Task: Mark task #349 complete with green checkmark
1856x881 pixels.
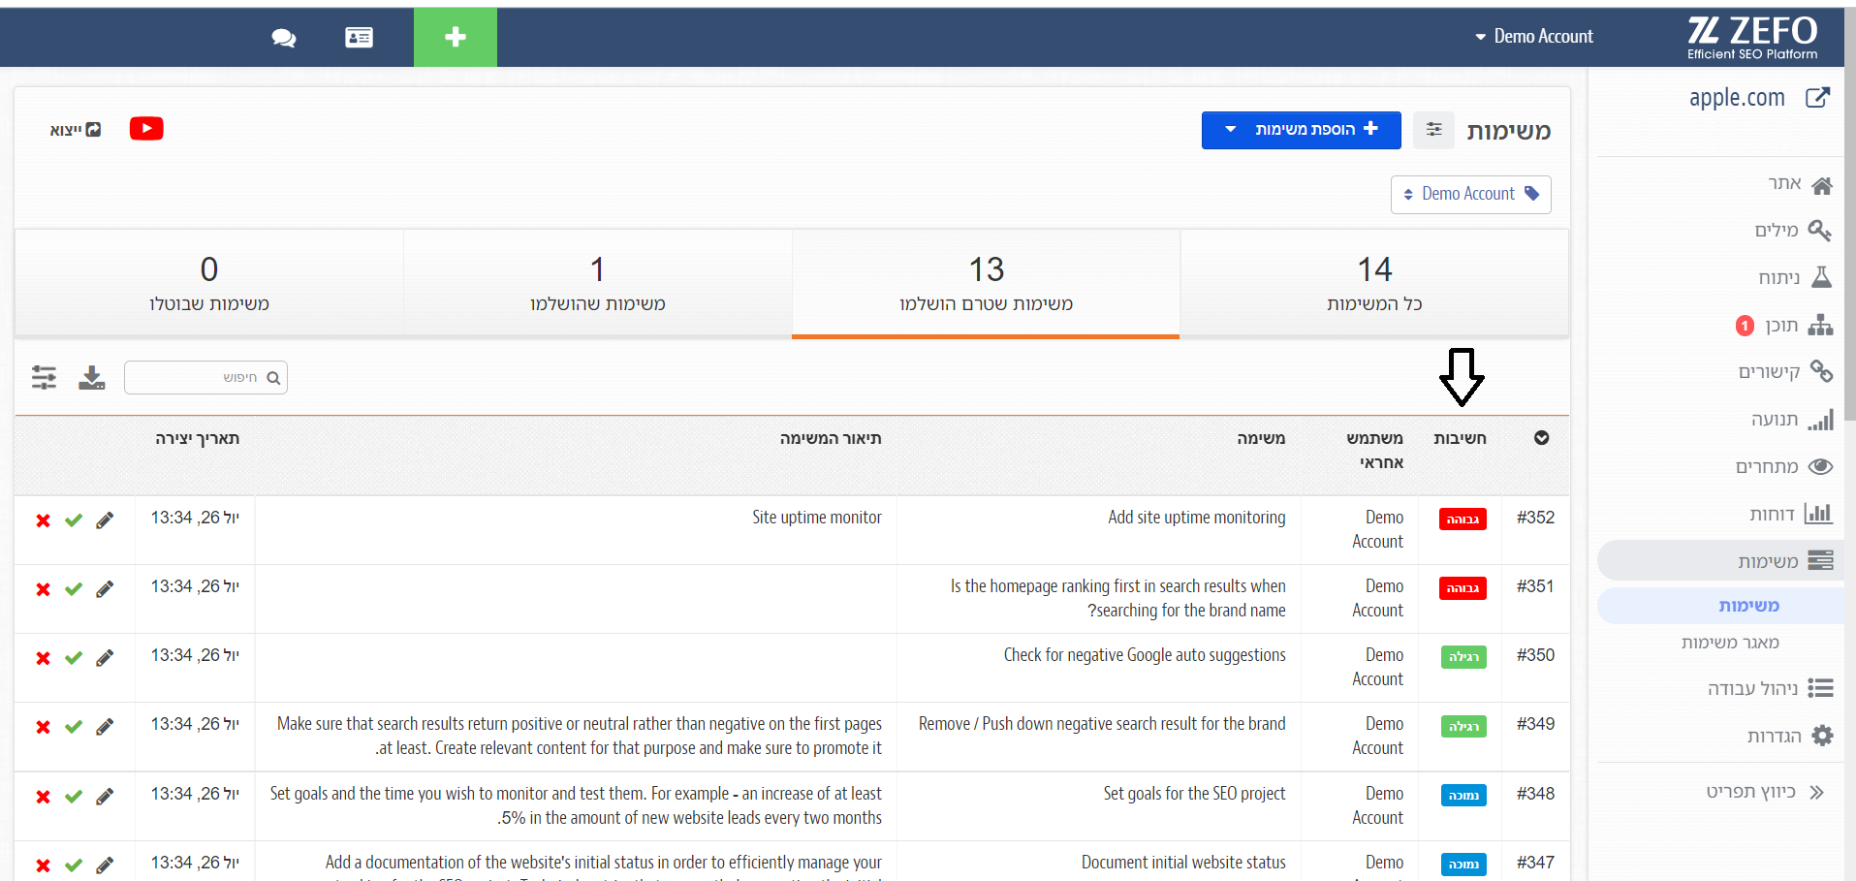Action: tap(74, 727)
